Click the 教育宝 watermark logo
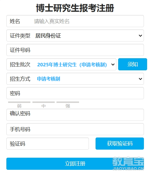Image resolution: width=150 pixels, height=177 pixels. coord(128,163)
